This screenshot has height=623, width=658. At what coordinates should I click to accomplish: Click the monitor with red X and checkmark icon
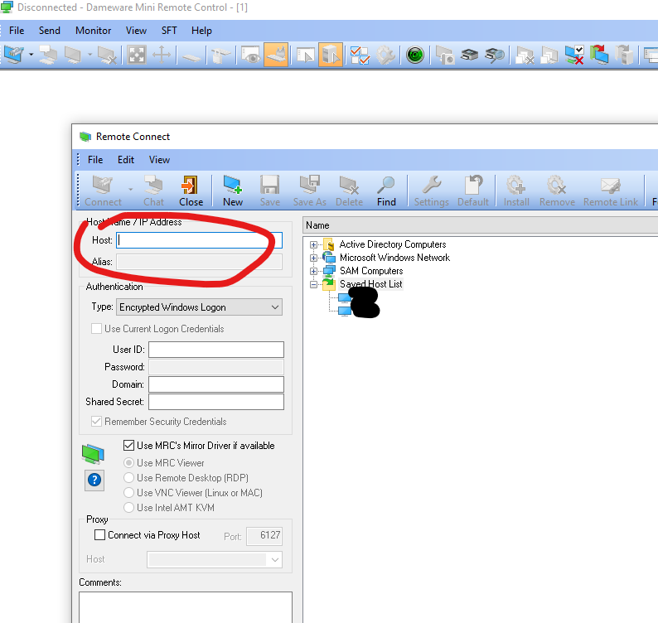click(x=573, y=55)
